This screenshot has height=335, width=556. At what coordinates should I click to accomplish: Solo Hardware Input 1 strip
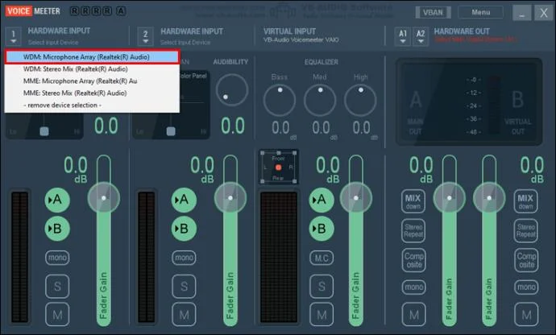tap(57, 286)
